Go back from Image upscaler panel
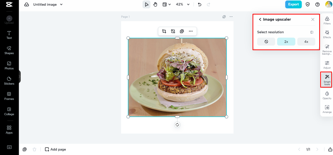This screenshot has width=333, height=155. pos(260,20)
